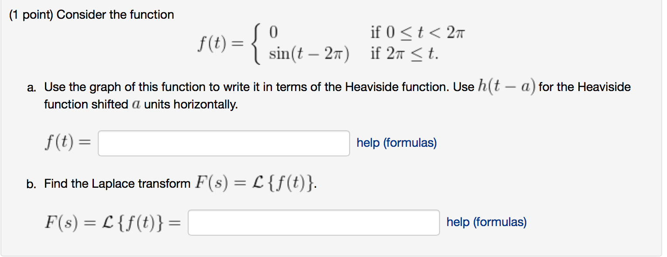The width and height of the screenshot is (667, 257).
Task: Click the f(t) answer input field
Action: 224,143
